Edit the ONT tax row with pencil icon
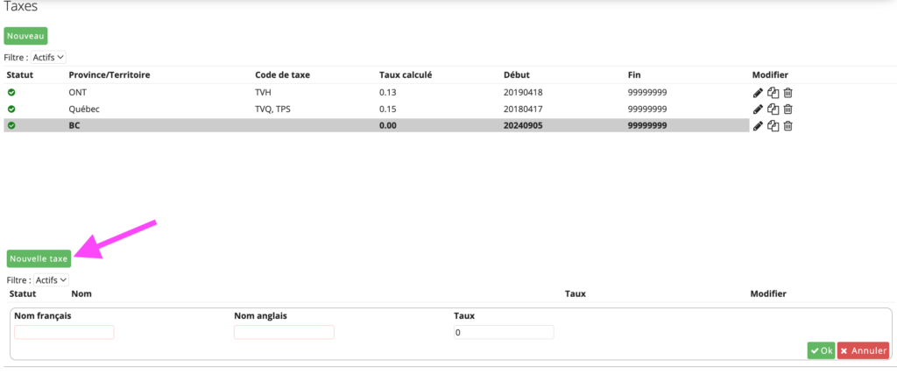 pos(758,93)
